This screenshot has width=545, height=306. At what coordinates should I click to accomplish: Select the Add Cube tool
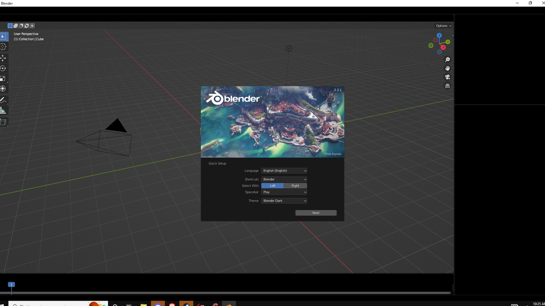3,122
